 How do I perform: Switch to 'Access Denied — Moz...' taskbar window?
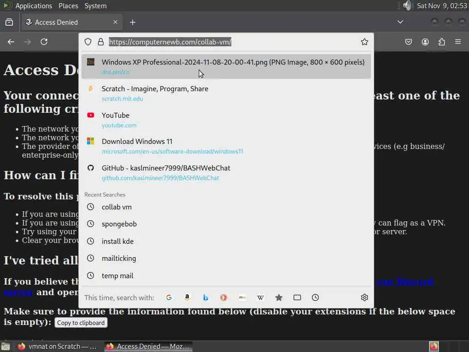click(x=148, y=346)
